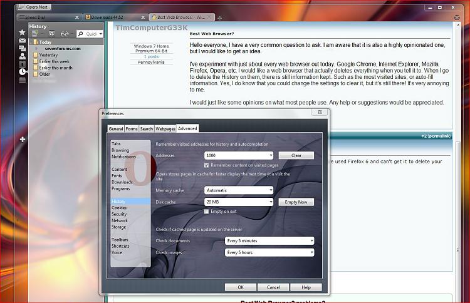Collapse the Today history folder

pyautogui.click(x=30, y=42)
